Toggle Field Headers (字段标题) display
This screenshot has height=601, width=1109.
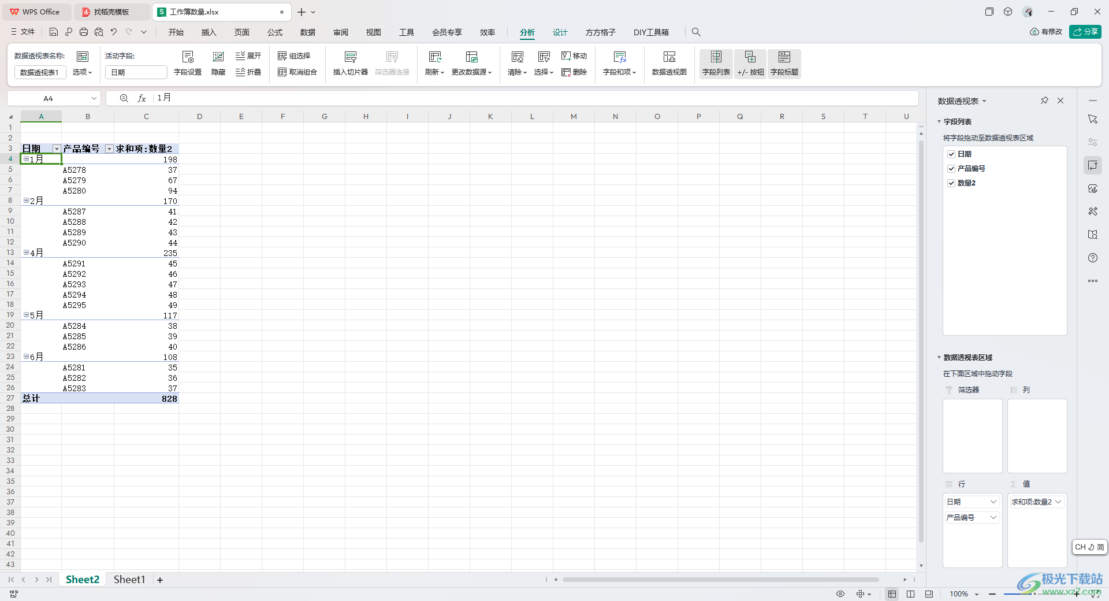point(784,63)
